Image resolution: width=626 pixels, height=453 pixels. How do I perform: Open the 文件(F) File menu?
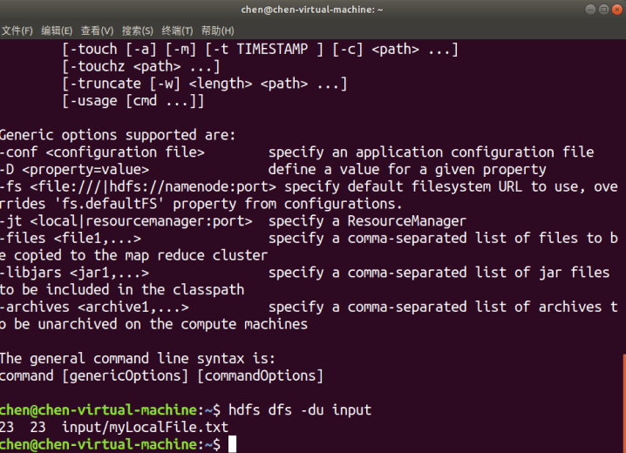(x=17, y=30)
